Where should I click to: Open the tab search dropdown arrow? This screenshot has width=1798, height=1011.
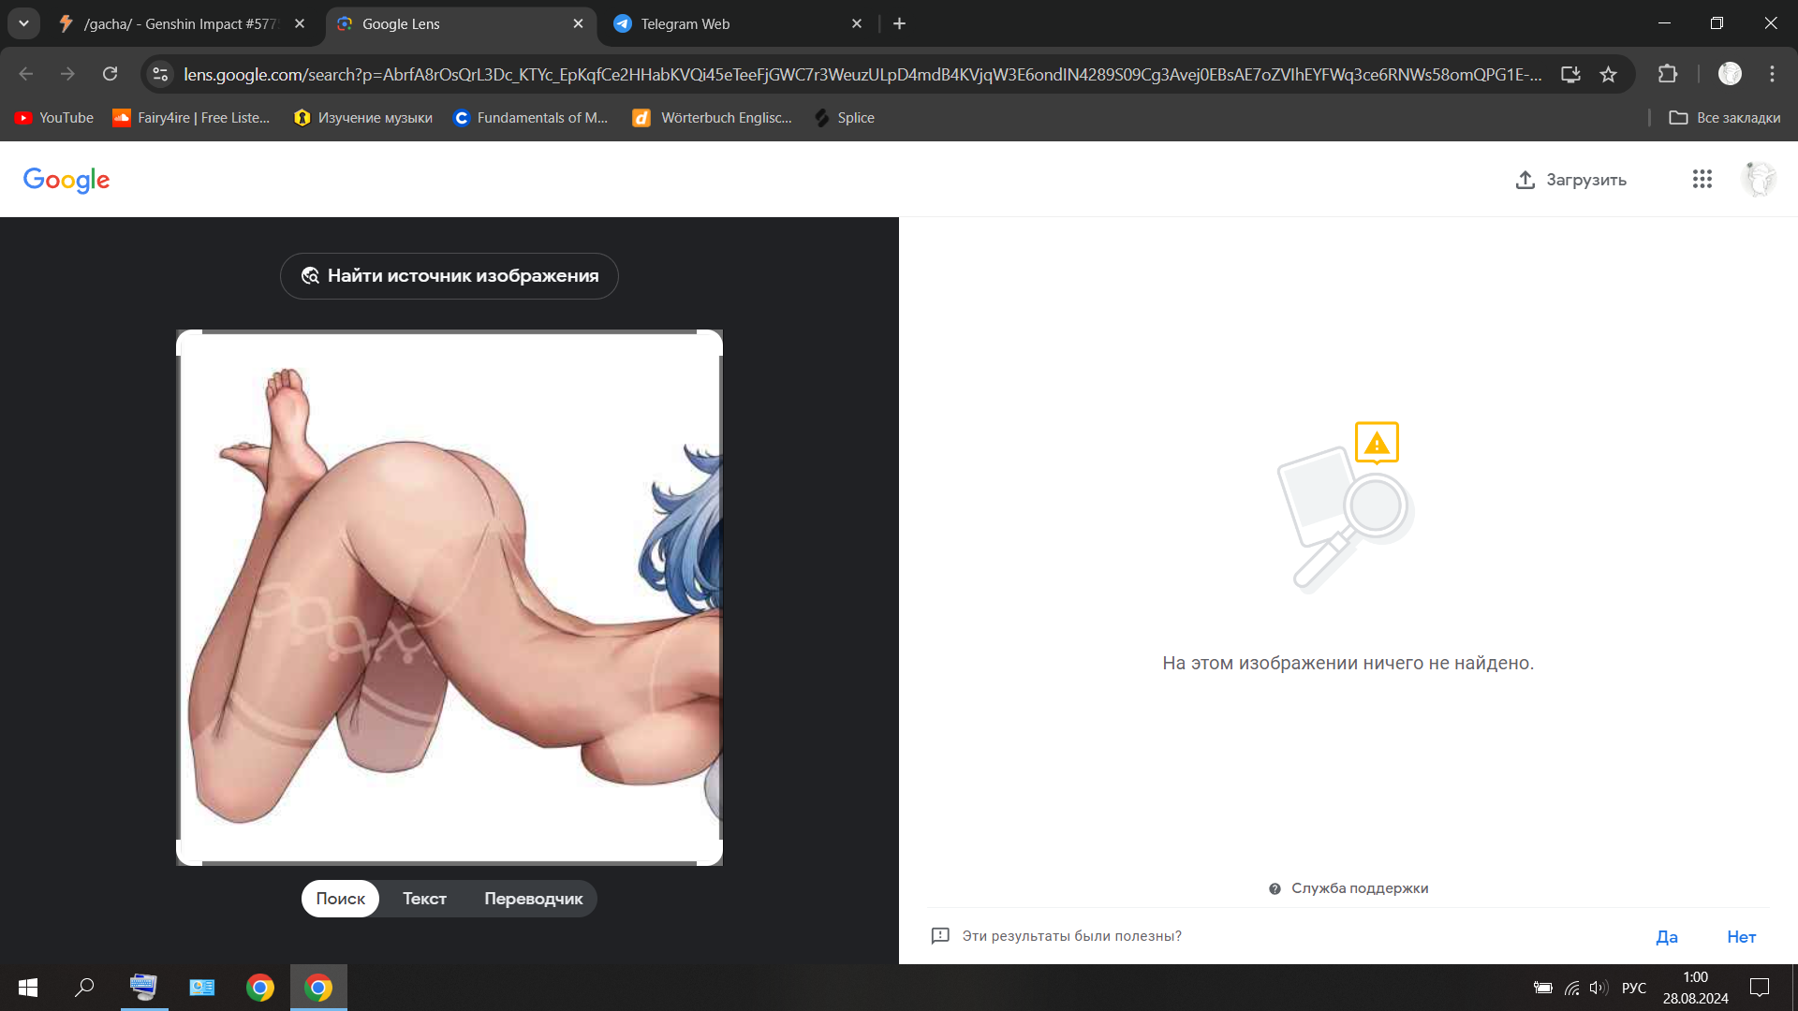coord(23,23)
